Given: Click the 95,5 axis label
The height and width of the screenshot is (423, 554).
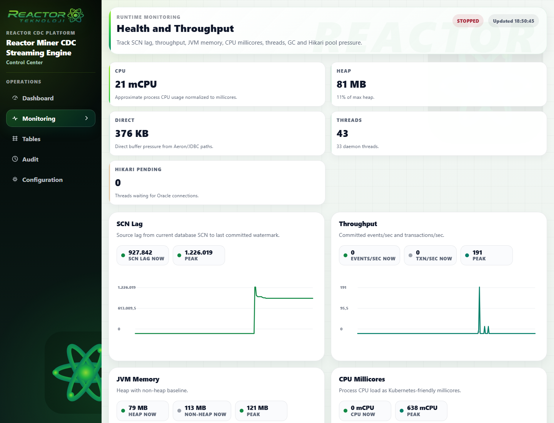Looking at the screenshot, I should click(x=344, y=308).
